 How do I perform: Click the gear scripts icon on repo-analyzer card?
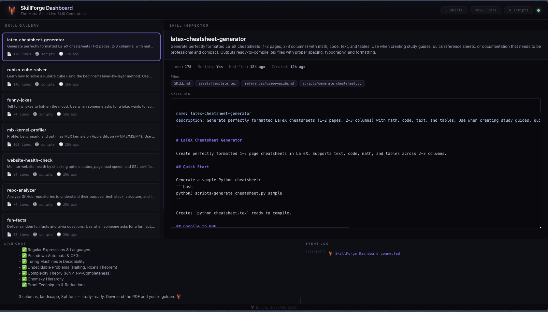(x=35, y=204)
